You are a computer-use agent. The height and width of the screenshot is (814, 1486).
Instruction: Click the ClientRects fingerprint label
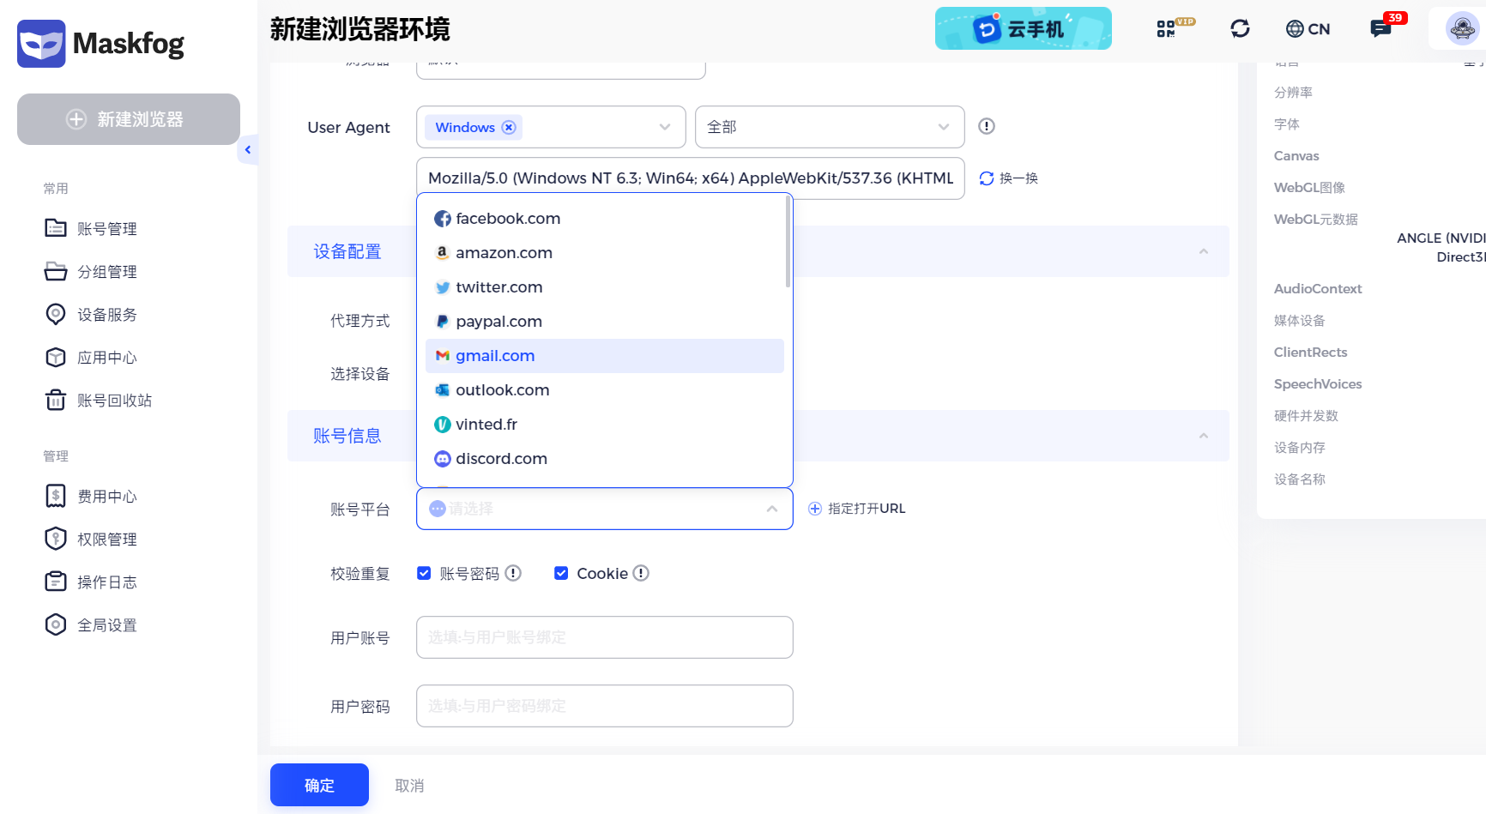click(1310, 352)
